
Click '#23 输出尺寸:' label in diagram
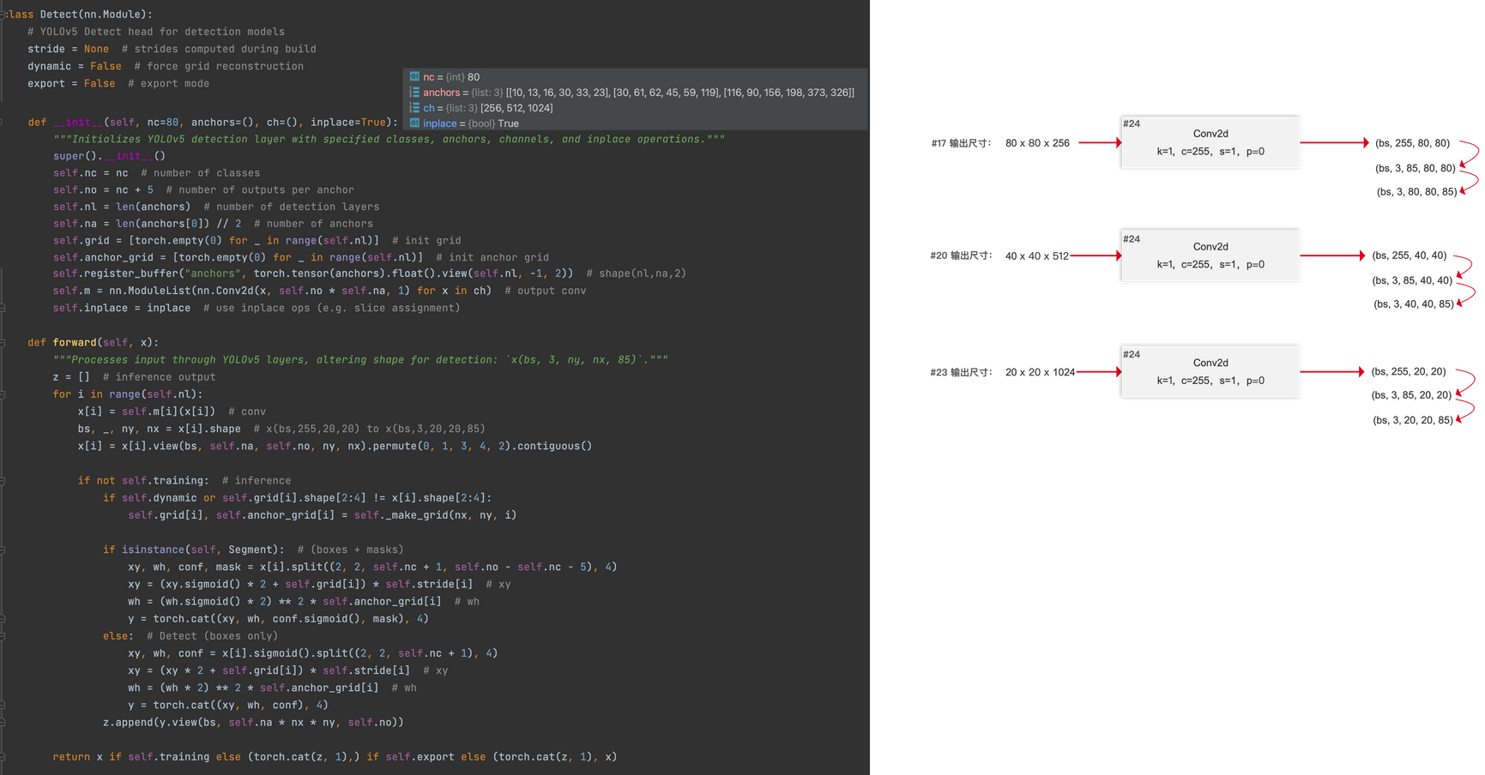961,372
